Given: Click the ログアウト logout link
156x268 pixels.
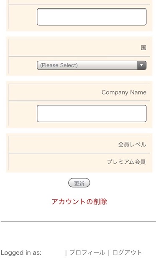Looking at the screenshot, I should click(127, 253).
